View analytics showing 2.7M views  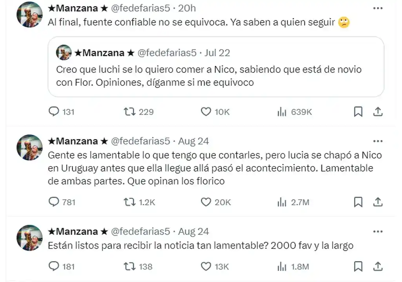[282, 202]
